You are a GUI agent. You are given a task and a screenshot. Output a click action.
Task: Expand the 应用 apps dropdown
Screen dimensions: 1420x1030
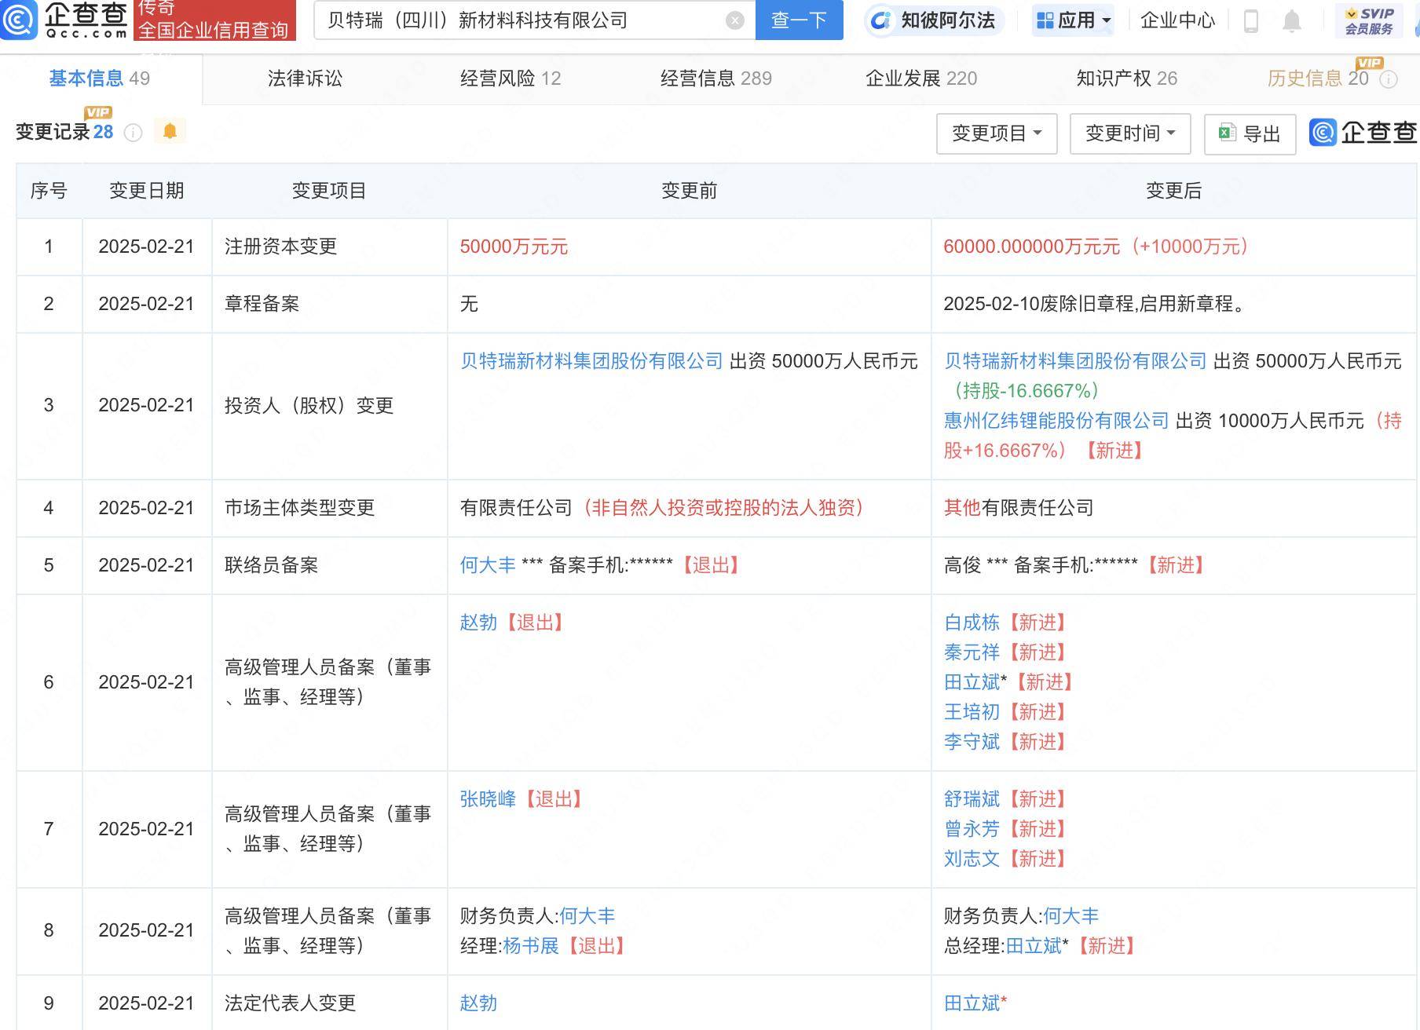(1073, 21)
